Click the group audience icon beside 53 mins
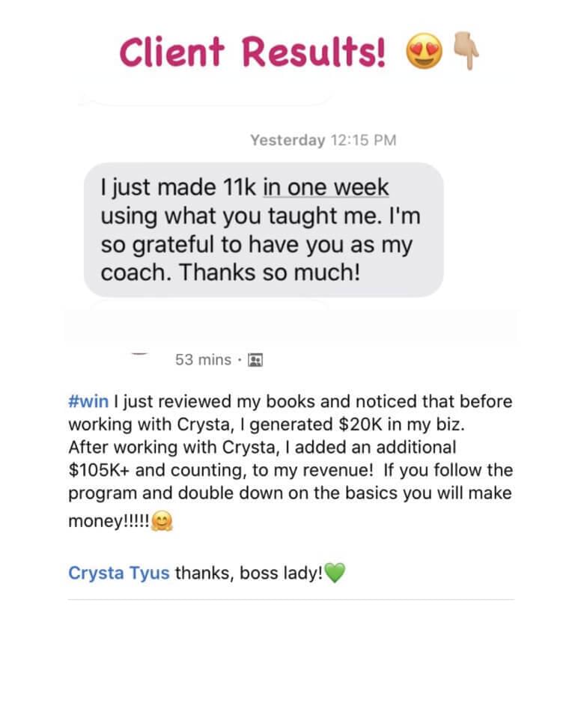The height and width of the screenshot is (712, 584). coord(255,360)
